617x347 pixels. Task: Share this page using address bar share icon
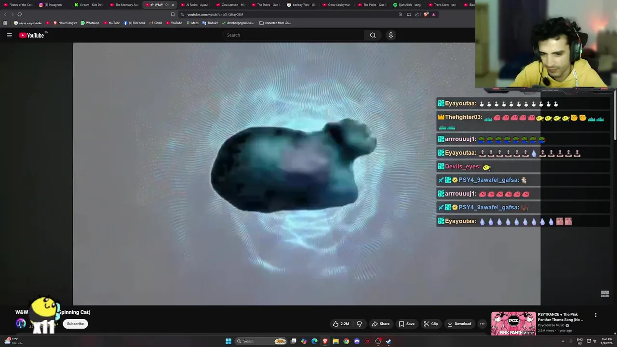coord(417,14)
